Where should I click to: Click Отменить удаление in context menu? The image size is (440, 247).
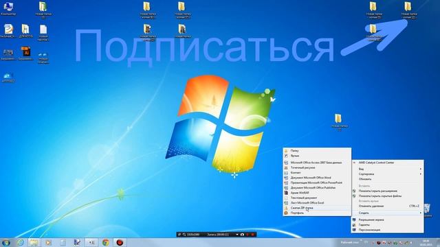point(387,206)
